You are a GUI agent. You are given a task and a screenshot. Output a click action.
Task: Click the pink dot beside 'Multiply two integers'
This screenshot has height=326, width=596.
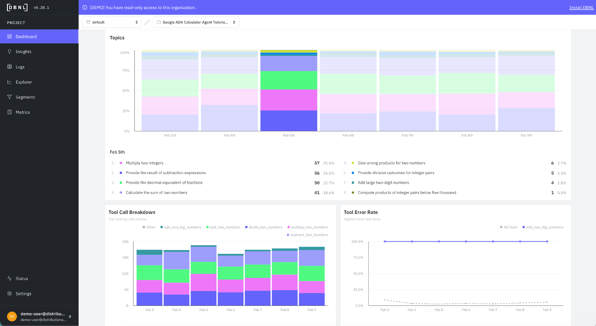click(x=121, y=163)
